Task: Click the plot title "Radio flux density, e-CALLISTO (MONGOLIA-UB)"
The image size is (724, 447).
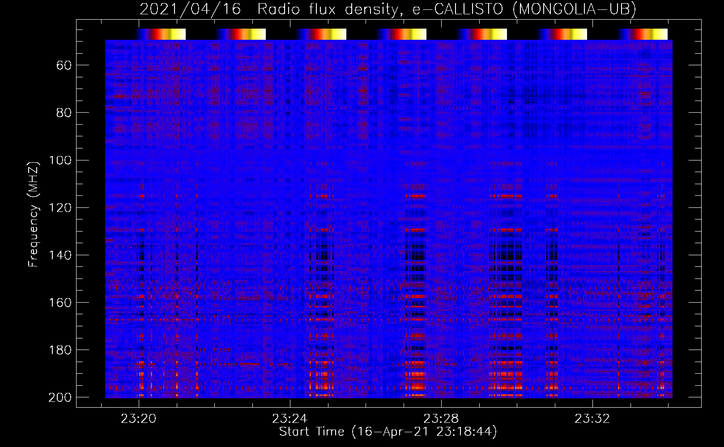Action: [x=447, y=9]
